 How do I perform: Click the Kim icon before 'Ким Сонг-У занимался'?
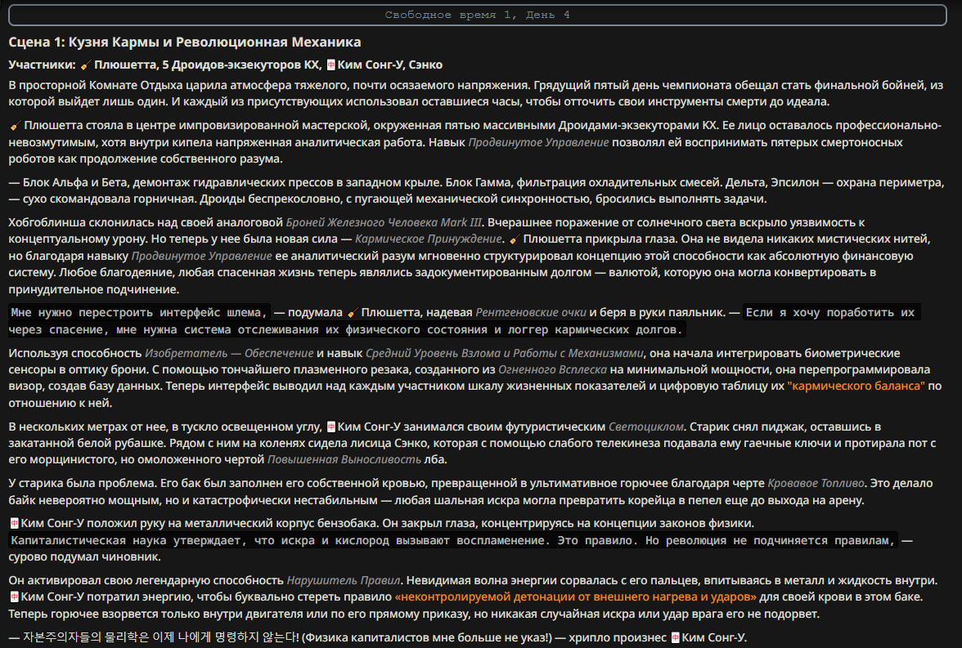[330, 427]
